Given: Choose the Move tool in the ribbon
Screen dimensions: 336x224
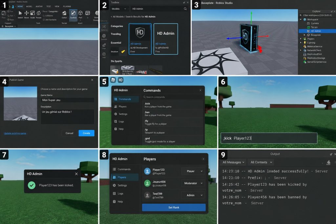Looking at the screenshot, I should 26,14.
